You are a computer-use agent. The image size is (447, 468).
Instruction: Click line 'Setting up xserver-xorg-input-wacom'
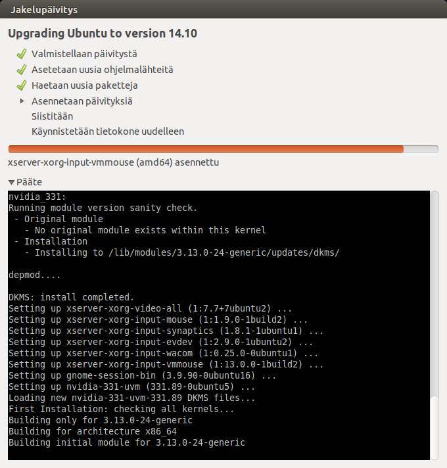point(163,353)
